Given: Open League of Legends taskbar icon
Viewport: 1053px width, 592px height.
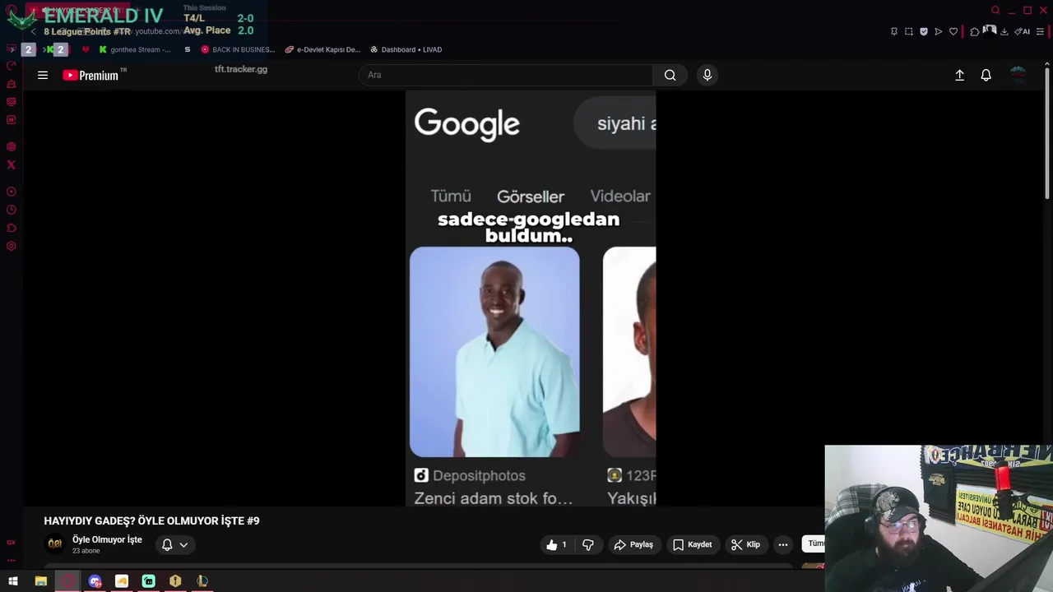Looking at the screenshot, I should 202,581.
